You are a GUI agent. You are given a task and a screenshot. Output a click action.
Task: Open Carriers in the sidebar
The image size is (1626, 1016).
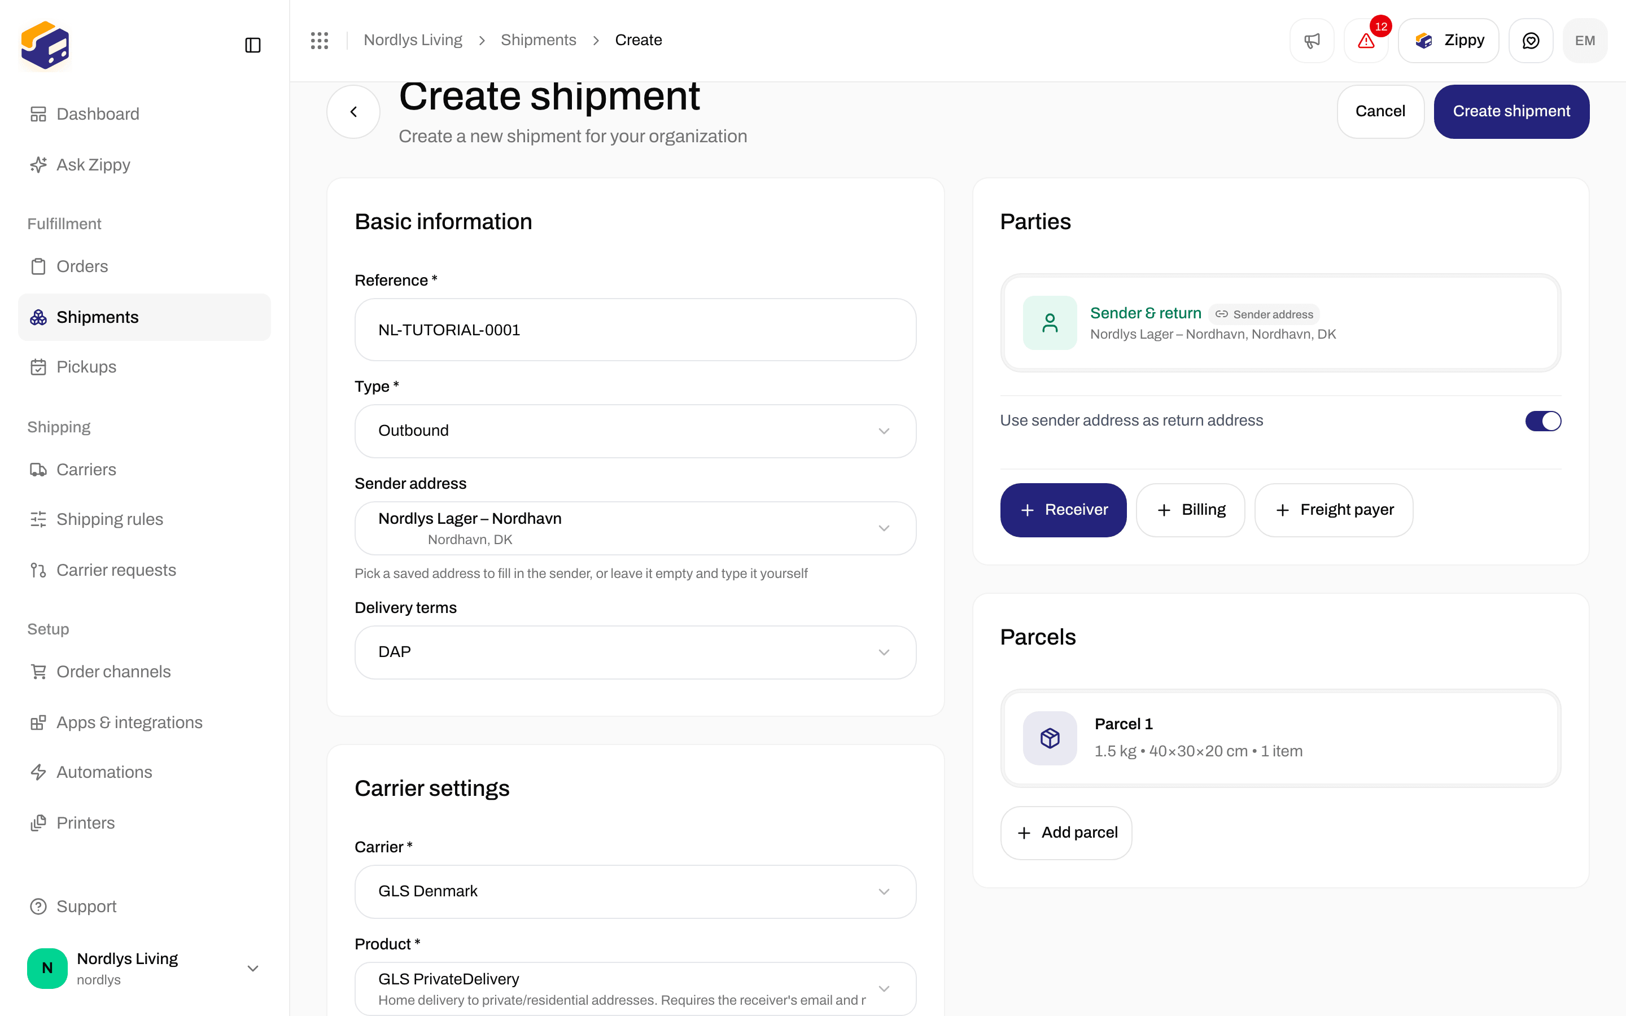point(145,470)
